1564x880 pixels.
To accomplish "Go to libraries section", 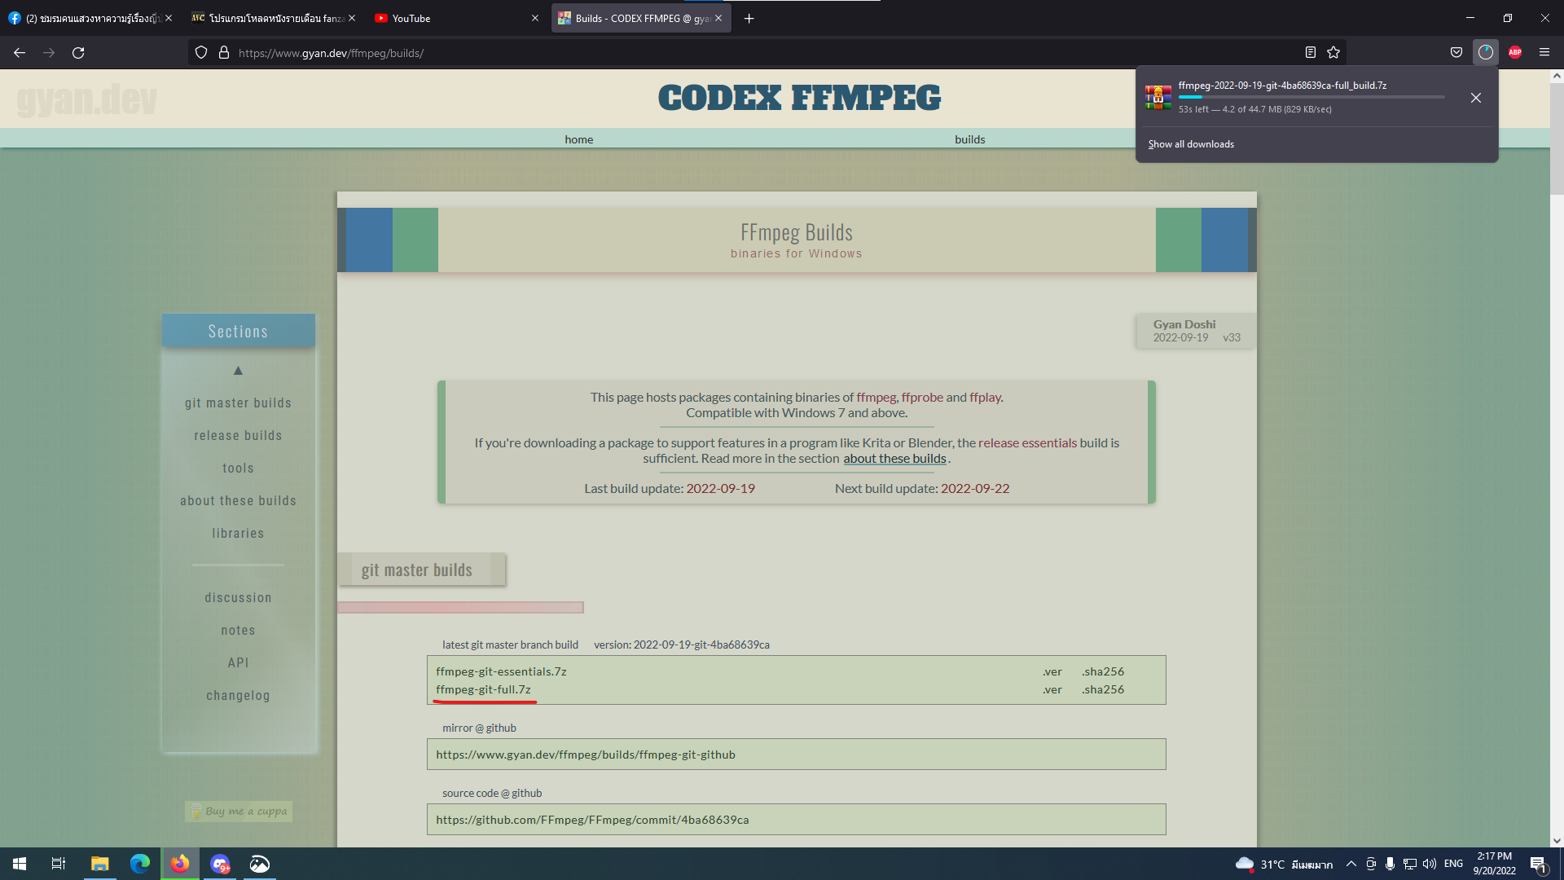I will (238, 534).
